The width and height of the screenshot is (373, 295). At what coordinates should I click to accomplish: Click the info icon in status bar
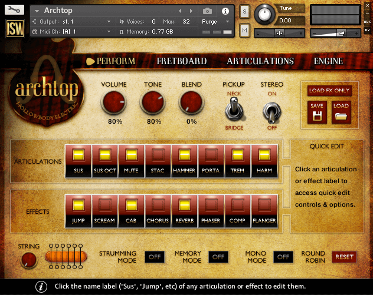point(41,286)
